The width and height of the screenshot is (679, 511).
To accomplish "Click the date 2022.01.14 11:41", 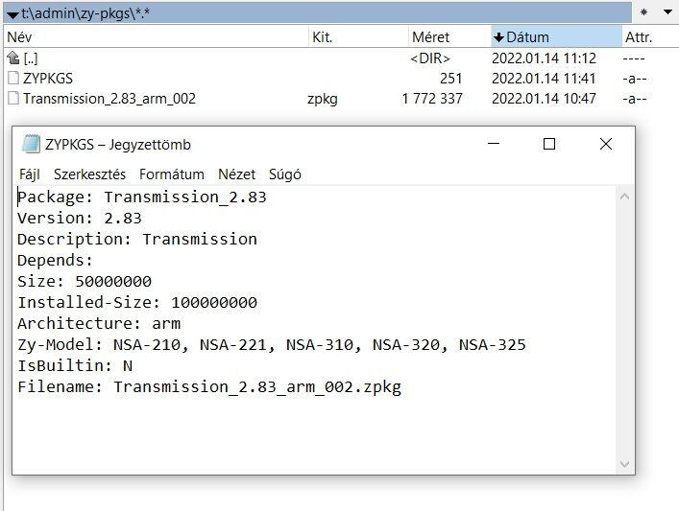I will pos(544,79).
